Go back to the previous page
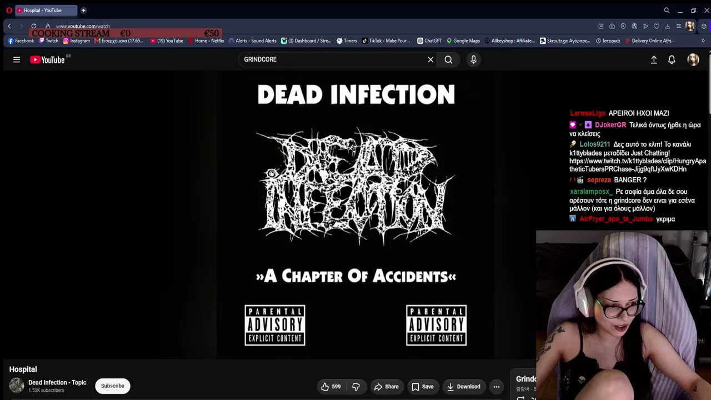This screenshot has width=711, height=400. click(x=9, y=26)
